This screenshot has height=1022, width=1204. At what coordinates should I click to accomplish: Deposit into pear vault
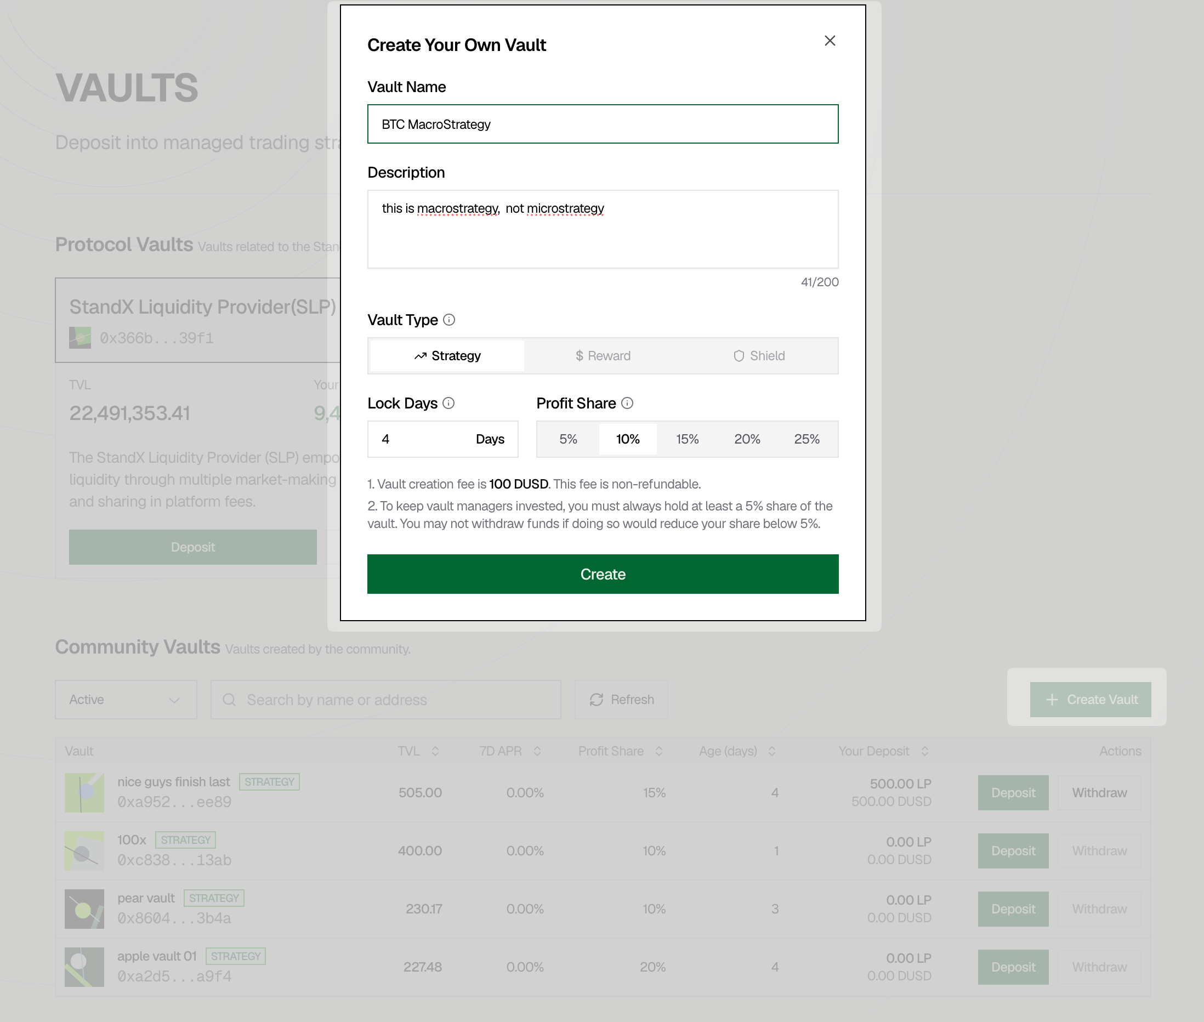click(1013, 909)
